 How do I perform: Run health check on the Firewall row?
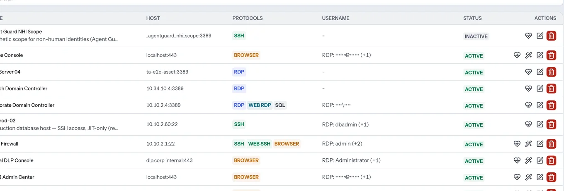click(517, 144)
